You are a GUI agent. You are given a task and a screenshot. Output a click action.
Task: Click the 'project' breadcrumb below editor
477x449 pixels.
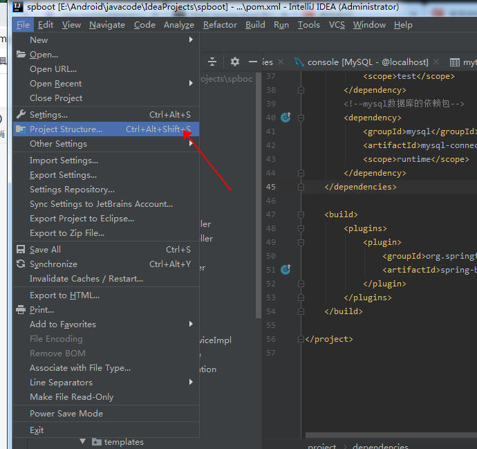point(322,446)
